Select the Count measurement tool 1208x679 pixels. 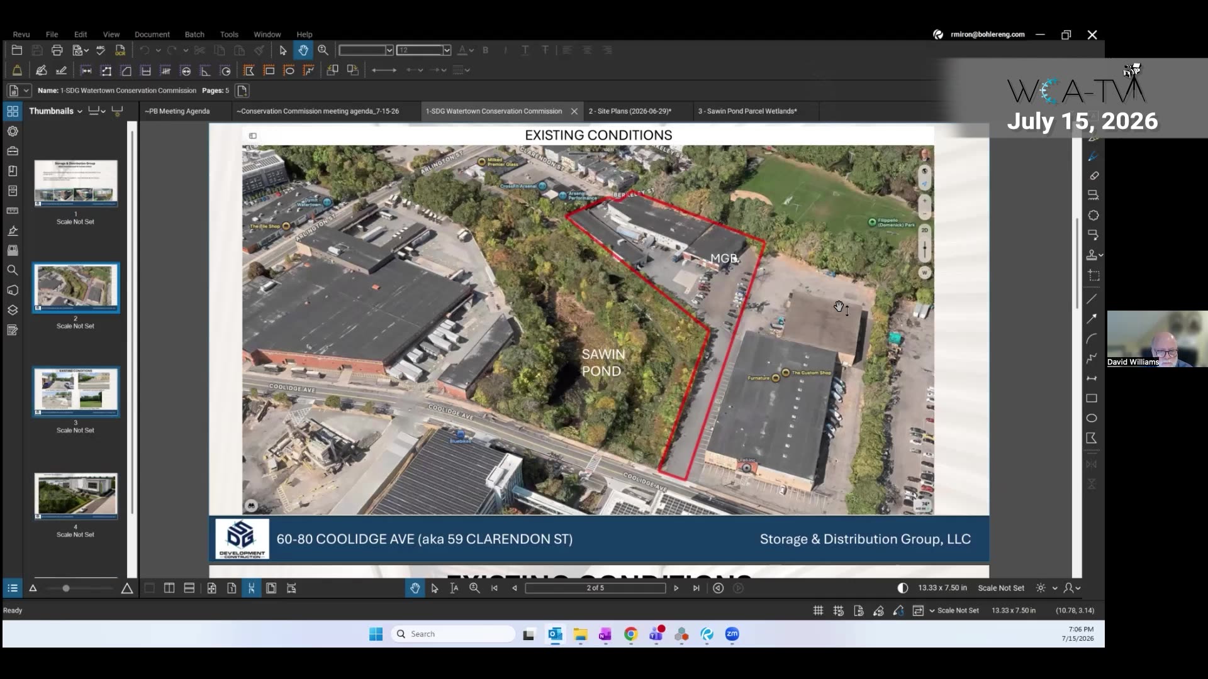click(x=165, y=70)
